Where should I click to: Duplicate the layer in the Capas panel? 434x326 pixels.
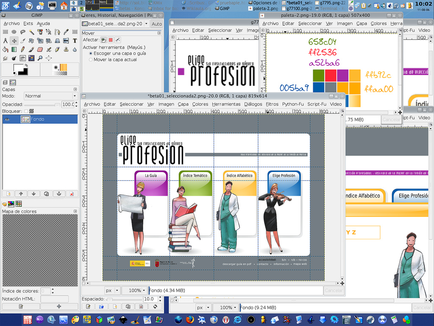(46, 194)
